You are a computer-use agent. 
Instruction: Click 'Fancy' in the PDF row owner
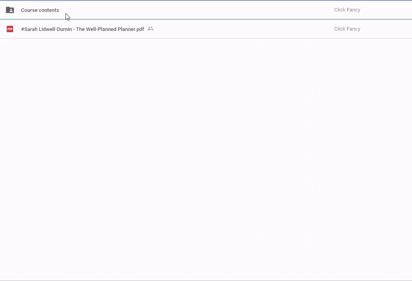(x=353, y=29)
